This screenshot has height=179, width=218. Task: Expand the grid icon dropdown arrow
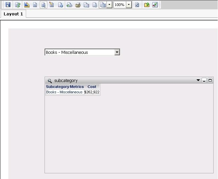pos(109,5)
